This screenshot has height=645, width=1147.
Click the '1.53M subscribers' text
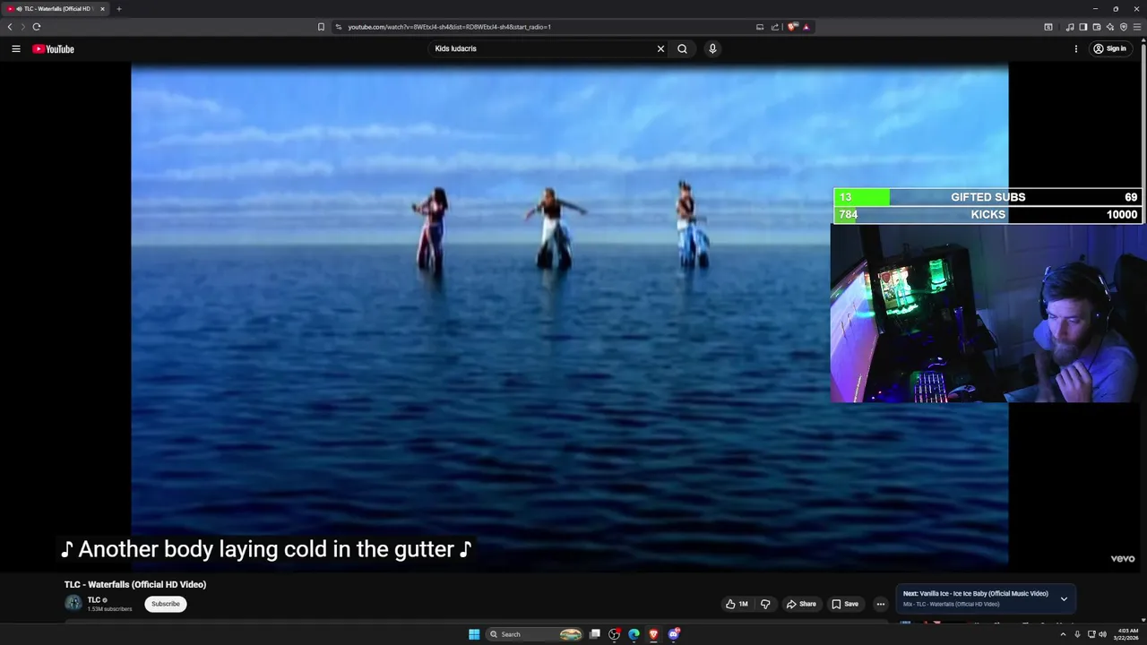[109, 609]
